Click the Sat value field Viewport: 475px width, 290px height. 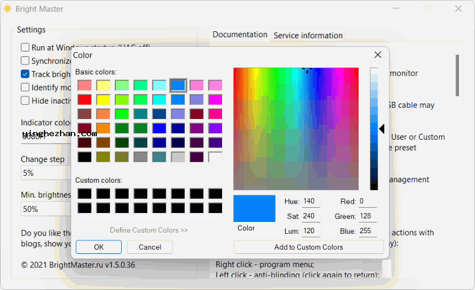pyautogui.click(x=311, y=216)
